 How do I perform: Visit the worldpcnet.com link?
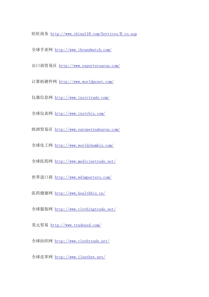pyautogui.click(x=86, y=82)
